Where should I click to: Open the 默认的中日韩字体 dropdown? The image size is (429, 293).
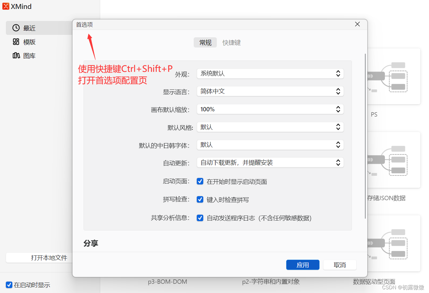270,145
